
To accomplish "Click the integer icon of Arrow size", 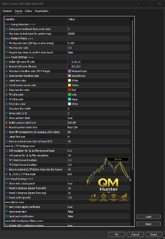I will coord(6,113).
